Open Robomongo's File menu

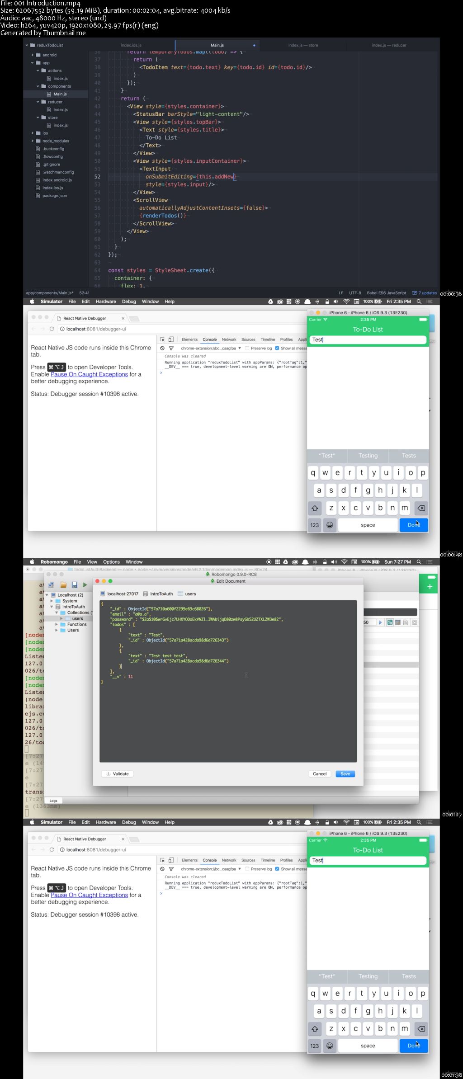click(x=77, y=562)
